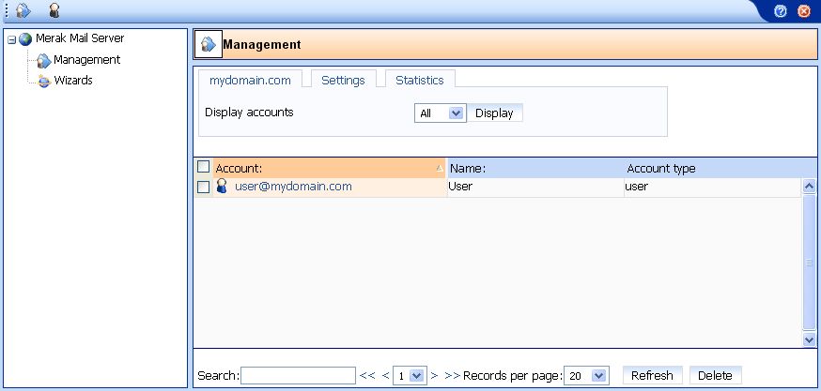Switch to the Settings tab

(344, 80)
